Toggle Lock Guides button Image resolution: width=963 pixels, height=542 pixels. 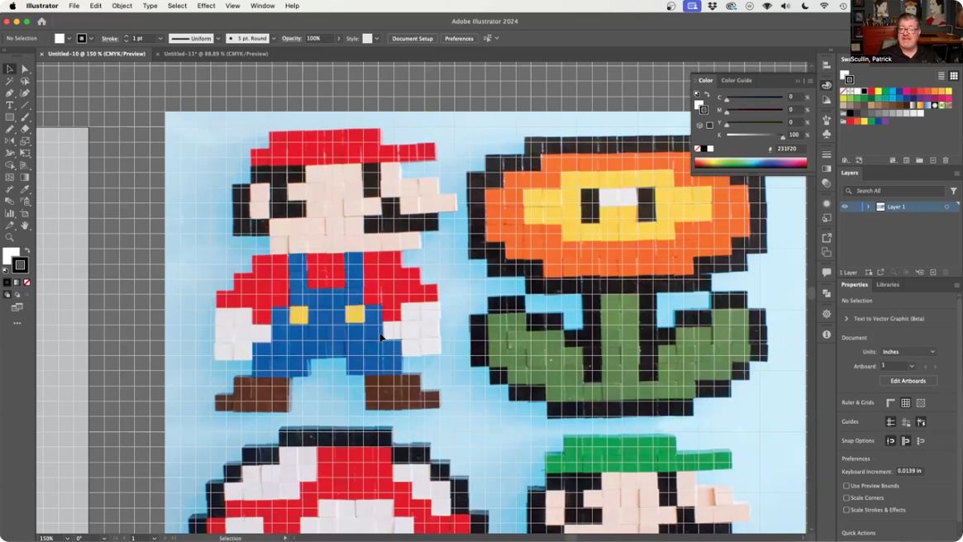coord(905,421)
